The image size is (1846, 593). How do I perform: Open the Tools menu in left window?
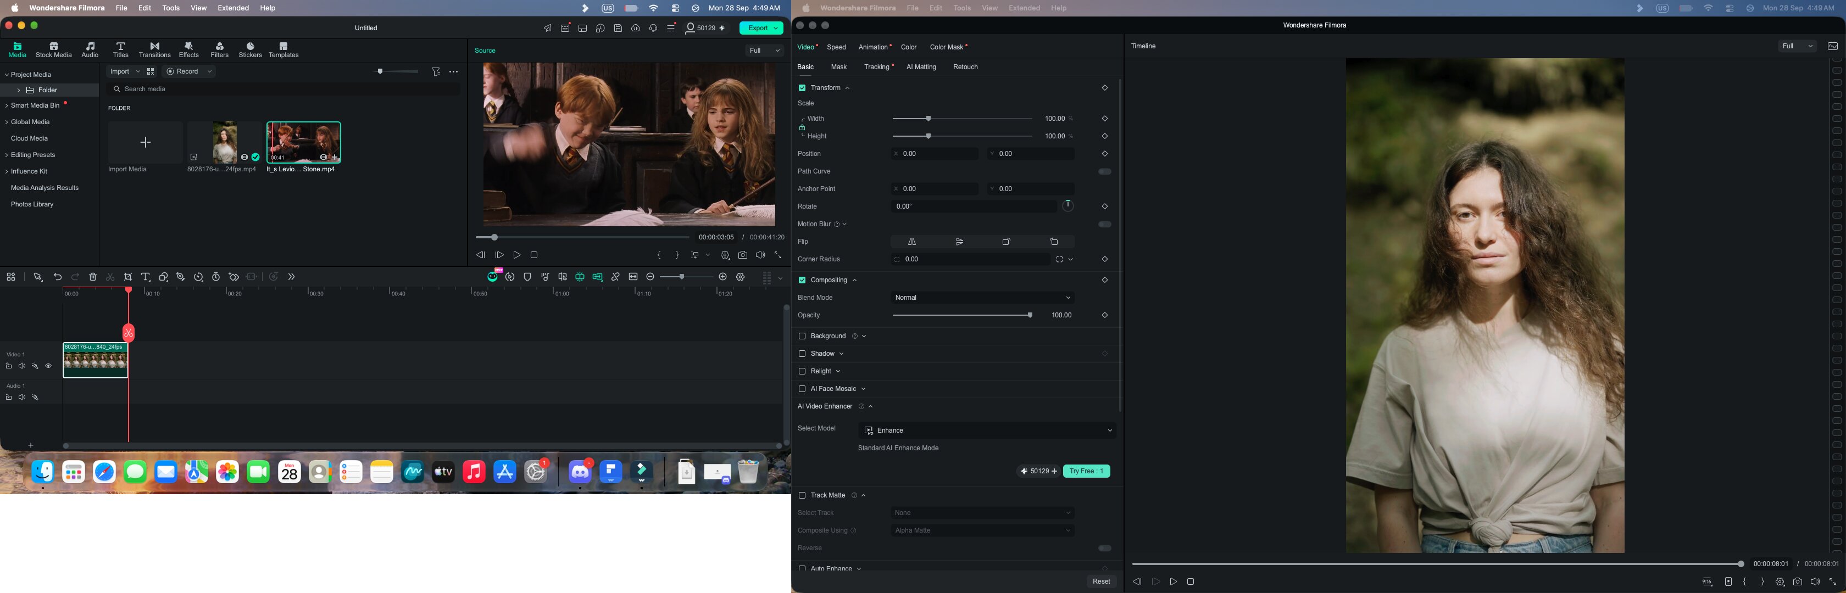click(x=170, y=8)
